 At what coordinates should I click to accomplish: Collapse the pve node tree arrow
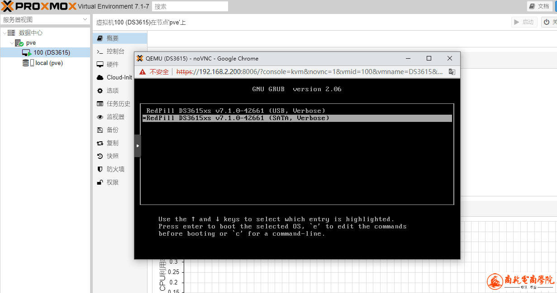(x=12, y=43)
